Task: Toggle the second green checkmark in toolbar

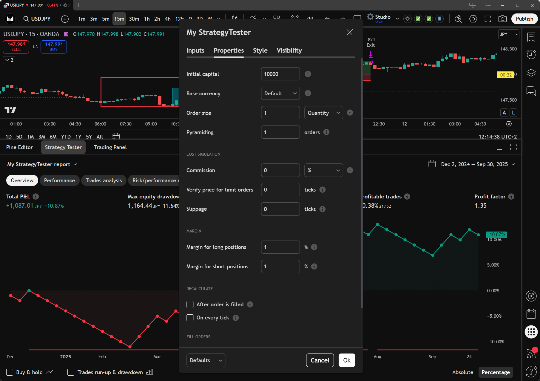Action: point(429,19)
